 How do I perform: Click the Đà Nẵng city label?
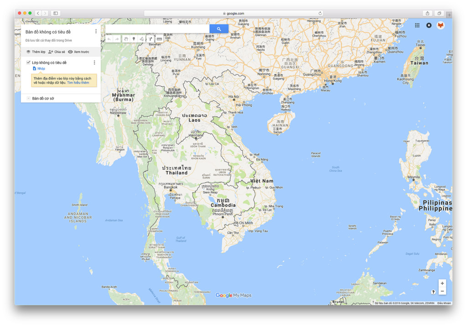[x=262, y=159]
